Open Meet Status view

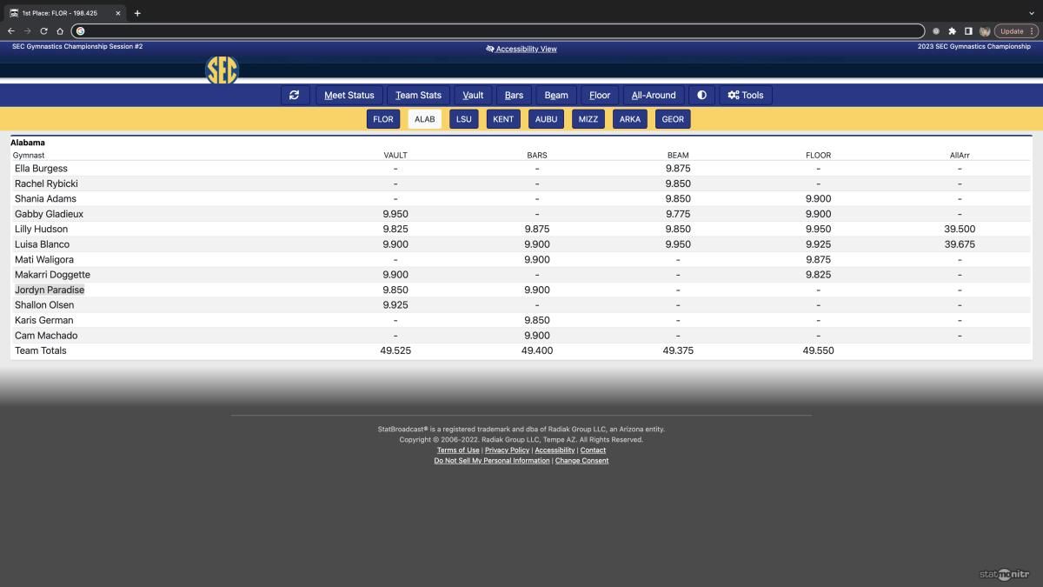(349, 95)
